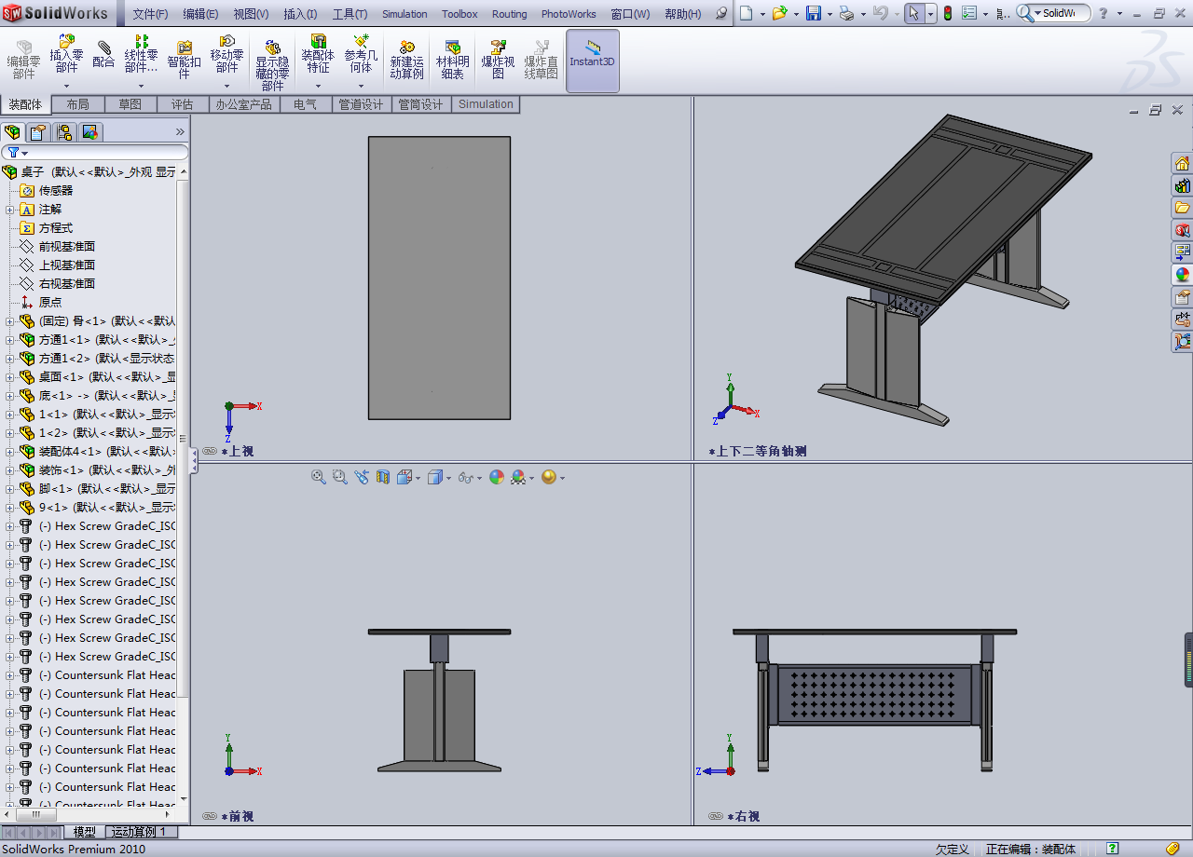Open the SolidWorks Resources home task pane
The height and width of the screenshot is (857, 1193).
pyautogui.click(x=1182, y=163)
